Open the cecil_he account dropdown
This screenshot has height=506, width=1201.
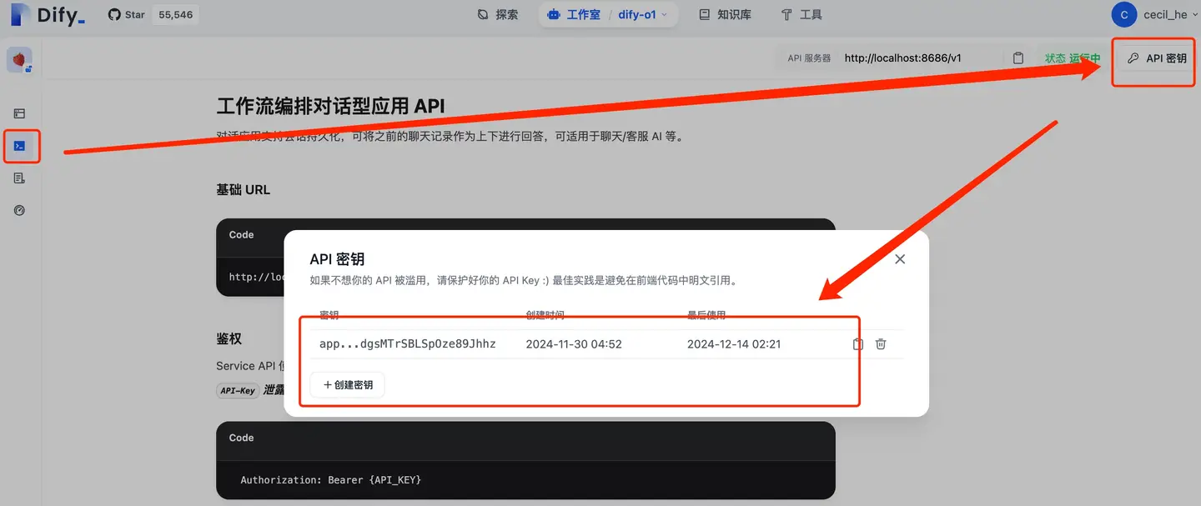point(1161,14)
